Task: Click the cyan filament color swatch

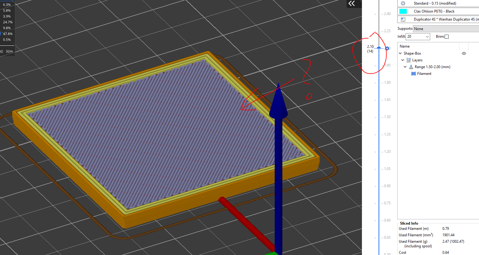Action: click(403, 11)
